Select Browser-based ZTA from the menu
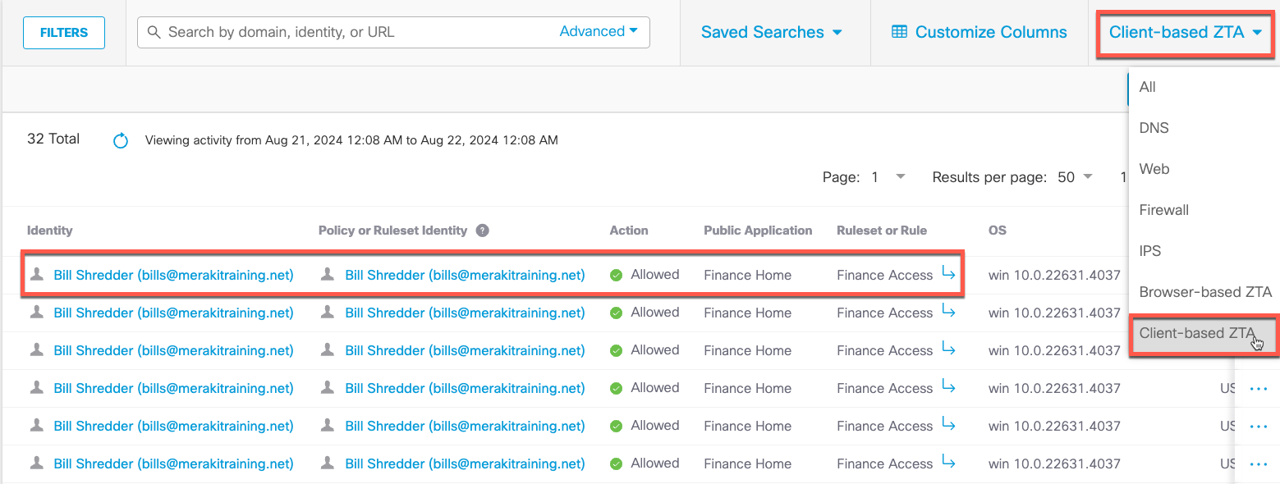The height and width of the screenshot is (484, 1280). click(1204, 292)
